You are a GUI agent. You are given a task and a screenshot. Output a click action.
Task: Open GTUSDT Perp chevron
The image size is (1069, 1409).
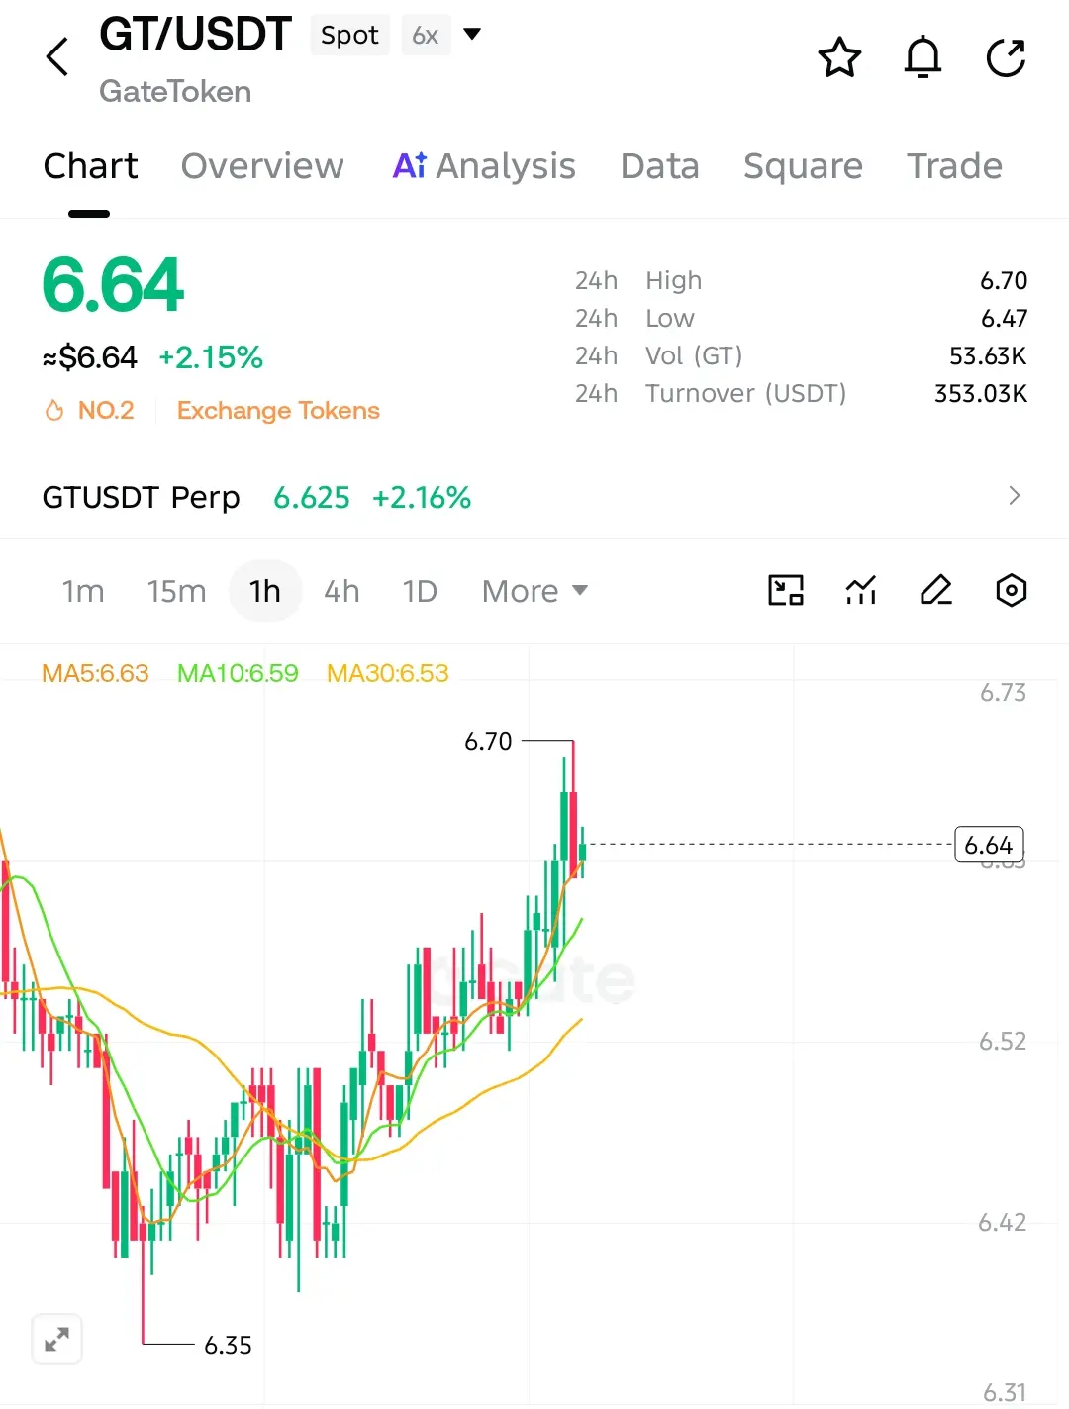point(1014,496)
